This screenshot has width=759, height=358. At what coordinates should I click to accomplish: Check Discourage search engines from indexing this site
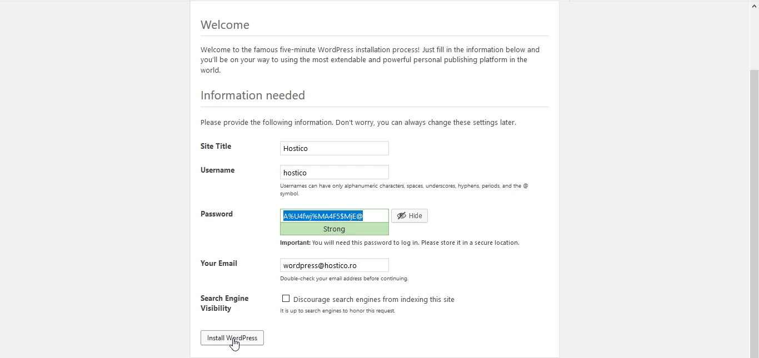pyautogui.click(x=286, y=299)
